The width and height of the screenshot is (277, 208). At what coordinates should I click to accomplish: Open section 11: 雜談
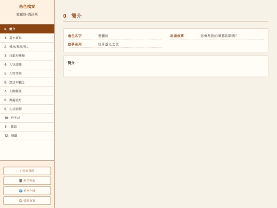point(27,127)
